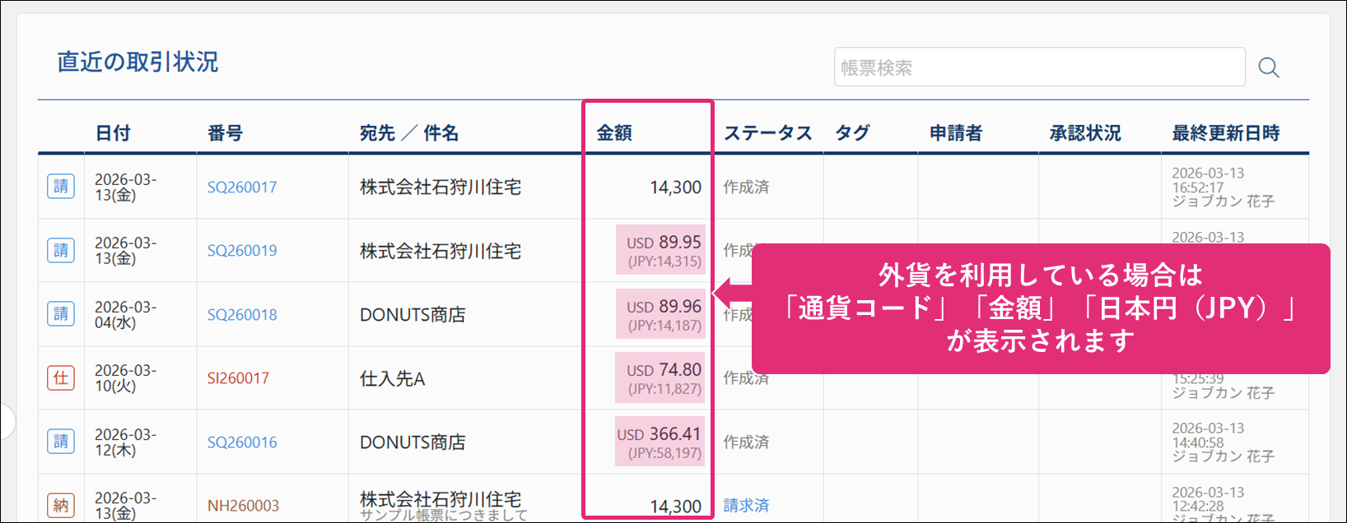Click the 請 invoice icon for SQ260016

(61, 442)
